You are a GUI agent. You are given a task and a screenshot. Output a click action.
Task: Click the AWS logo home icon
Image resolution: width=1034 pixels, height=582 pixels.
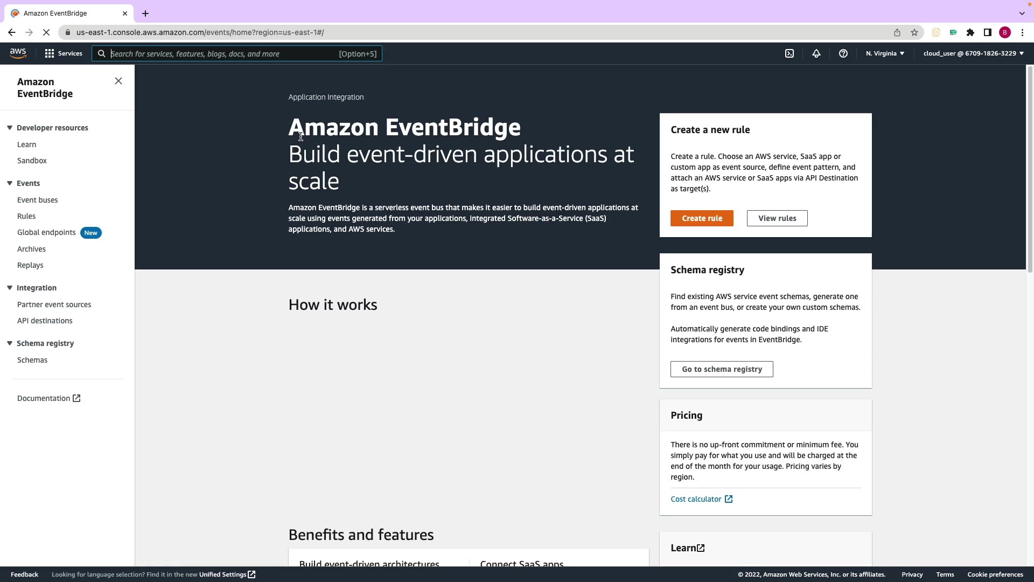[x=18, y=53]
